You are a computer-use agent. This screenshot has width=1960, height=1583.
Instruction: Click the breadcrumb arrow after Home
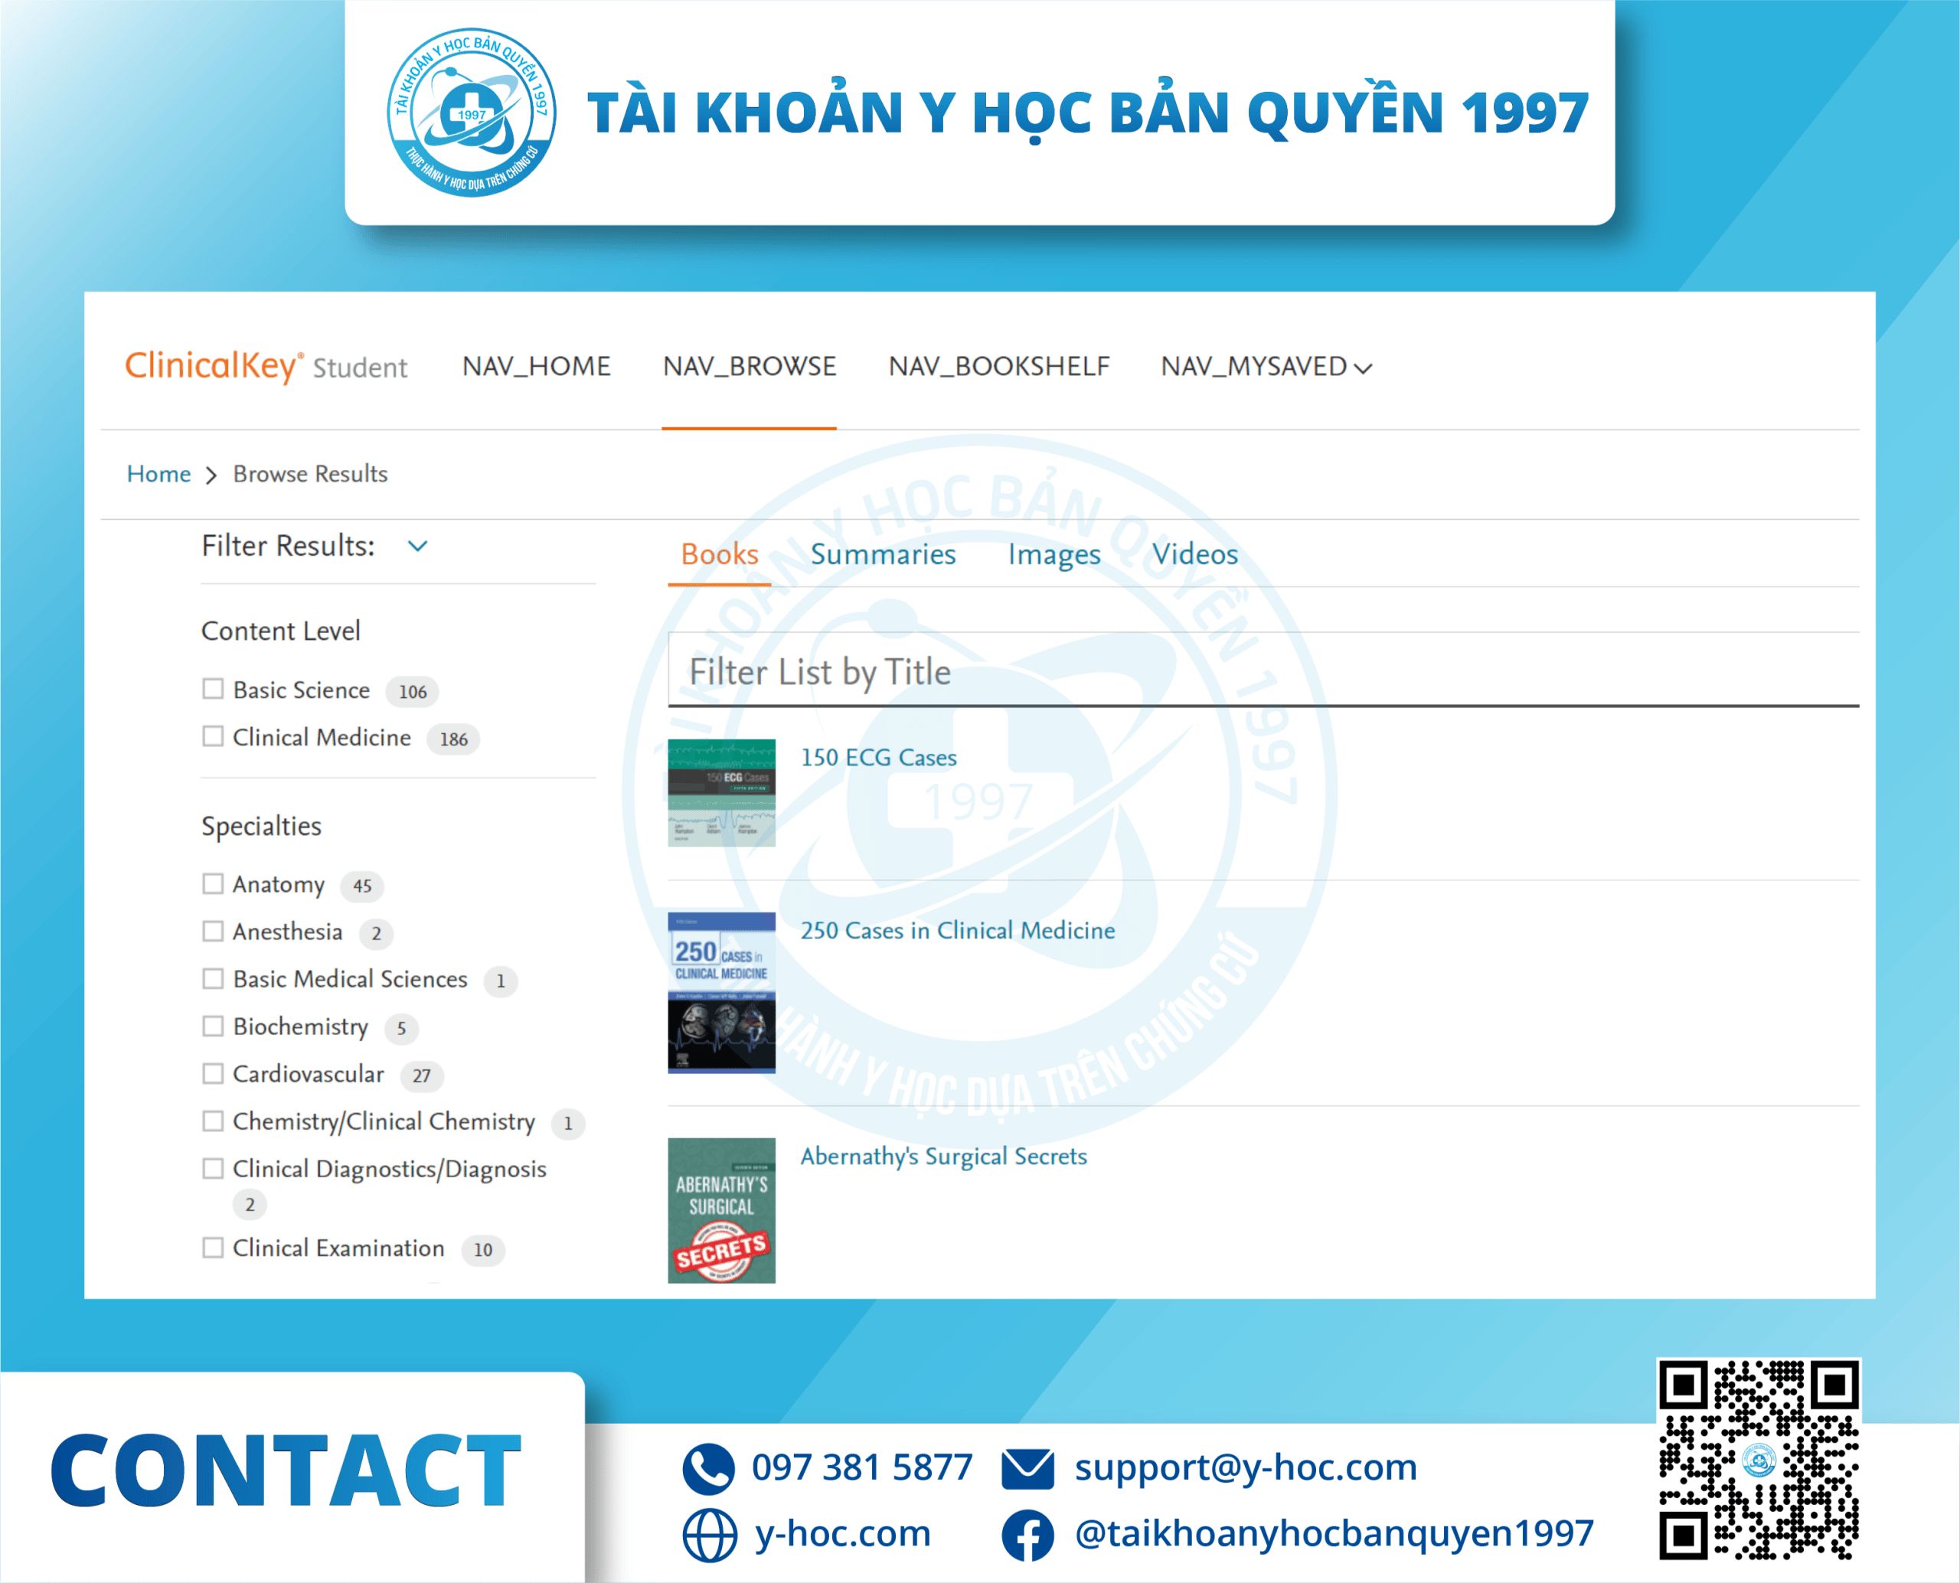(211, 475)
